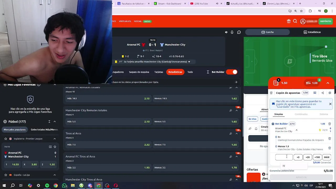This screenshot has width=336, height=189.
Task: Open the Sistema bet slip tab
Action: pyautogui.click(x=324, y=114)
